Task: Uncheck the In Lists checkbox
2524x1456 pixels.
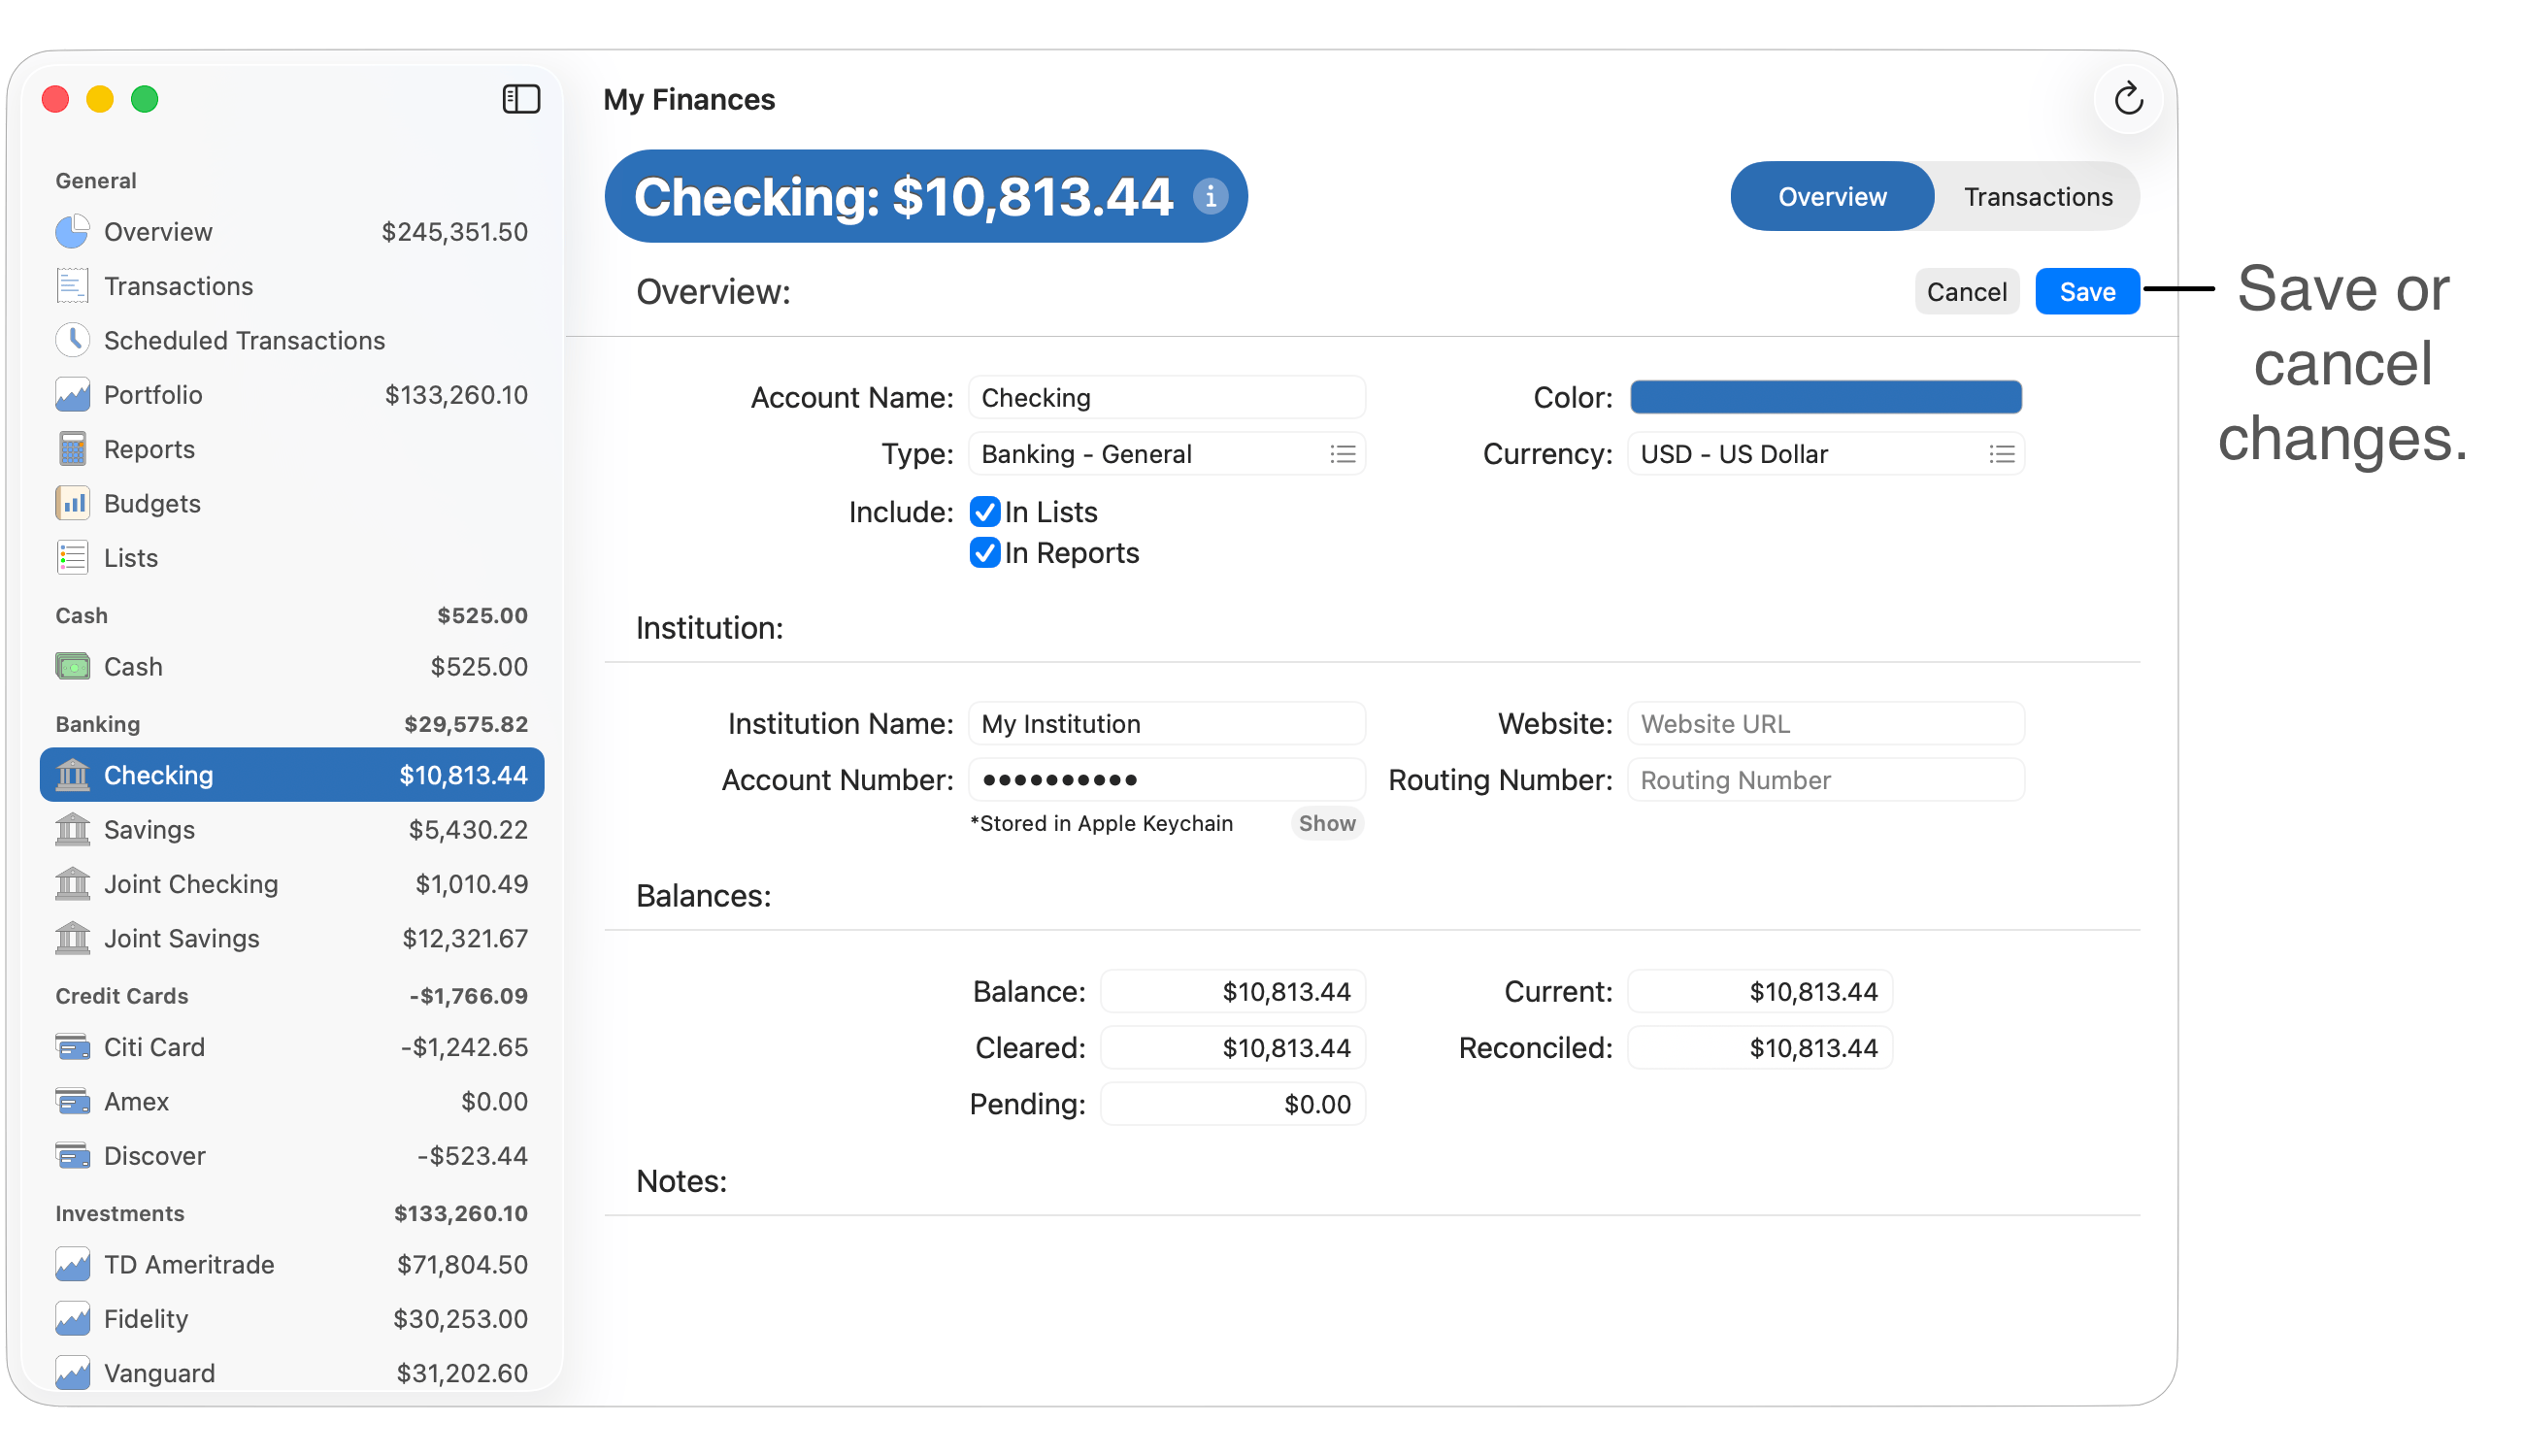Action: click(985, 512)
